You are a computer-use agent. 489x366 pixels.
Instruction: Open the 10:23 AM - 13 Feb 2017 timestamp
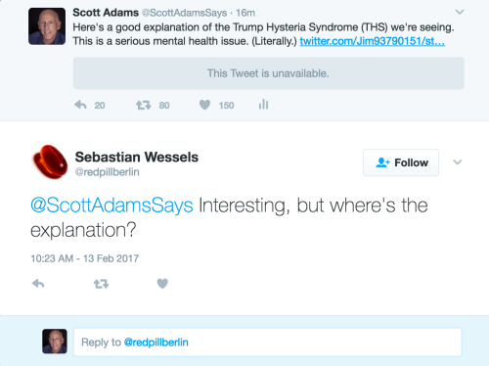[85, 258]
